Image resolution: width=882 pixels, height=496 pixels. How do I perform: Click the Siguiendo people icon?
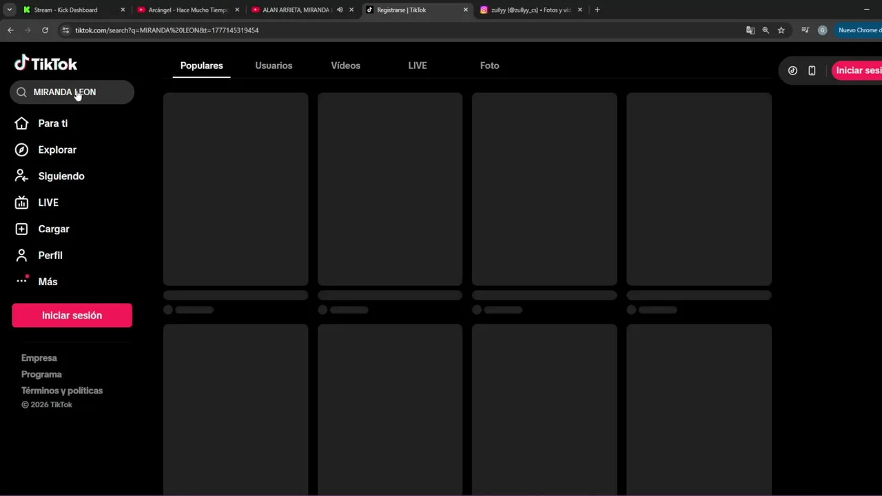click(21, 176)
